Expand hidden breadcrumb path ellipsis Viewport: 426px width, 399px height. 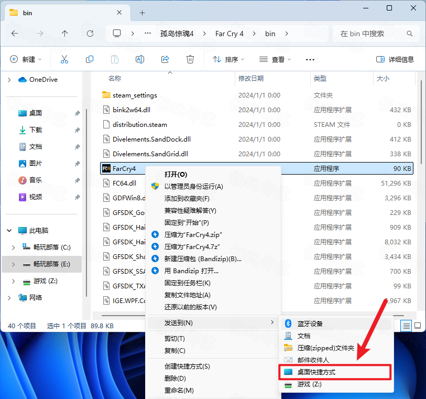[x=148, y=34]
